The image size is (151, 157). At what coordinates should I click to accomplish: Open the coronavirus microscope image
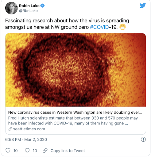[75, 70]
